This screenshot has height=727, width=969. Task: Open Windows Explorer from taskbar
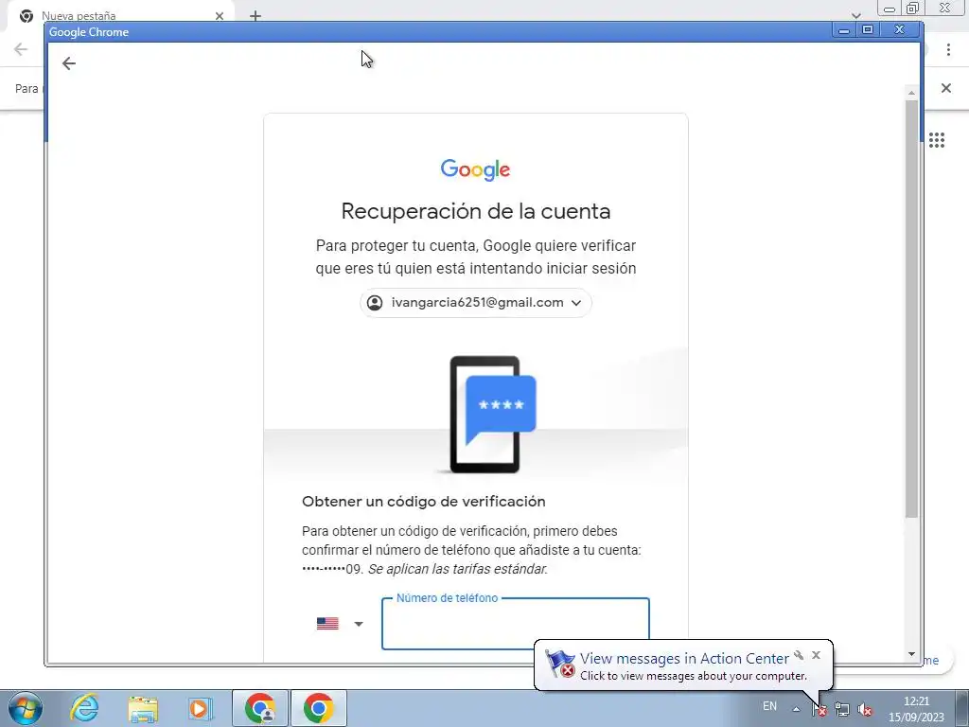(x=143, y=708)
